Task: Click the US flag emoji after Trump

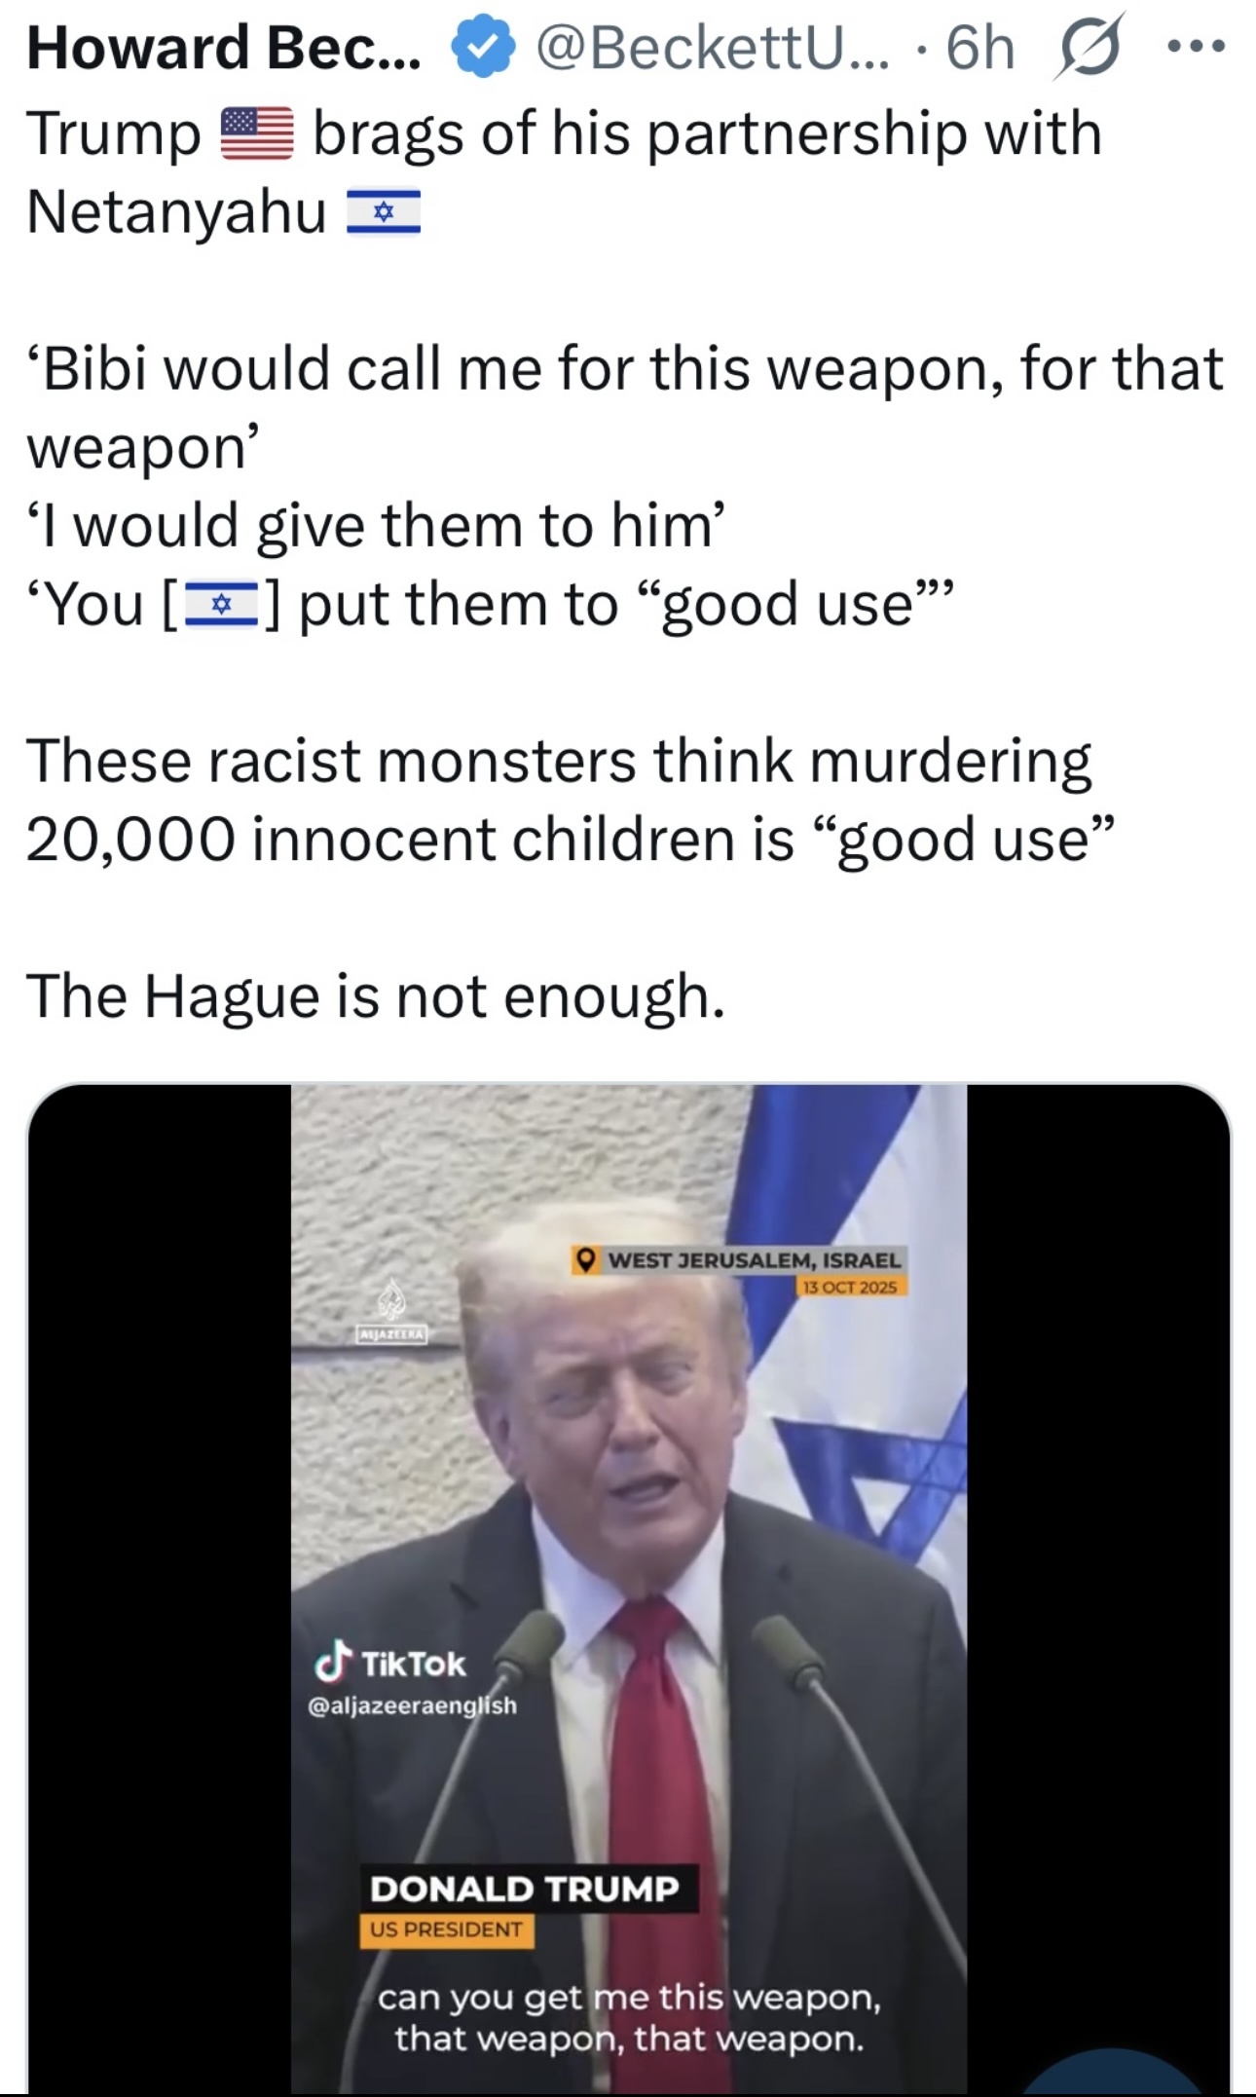Action: pyautogui.click(x=257, y=133)
